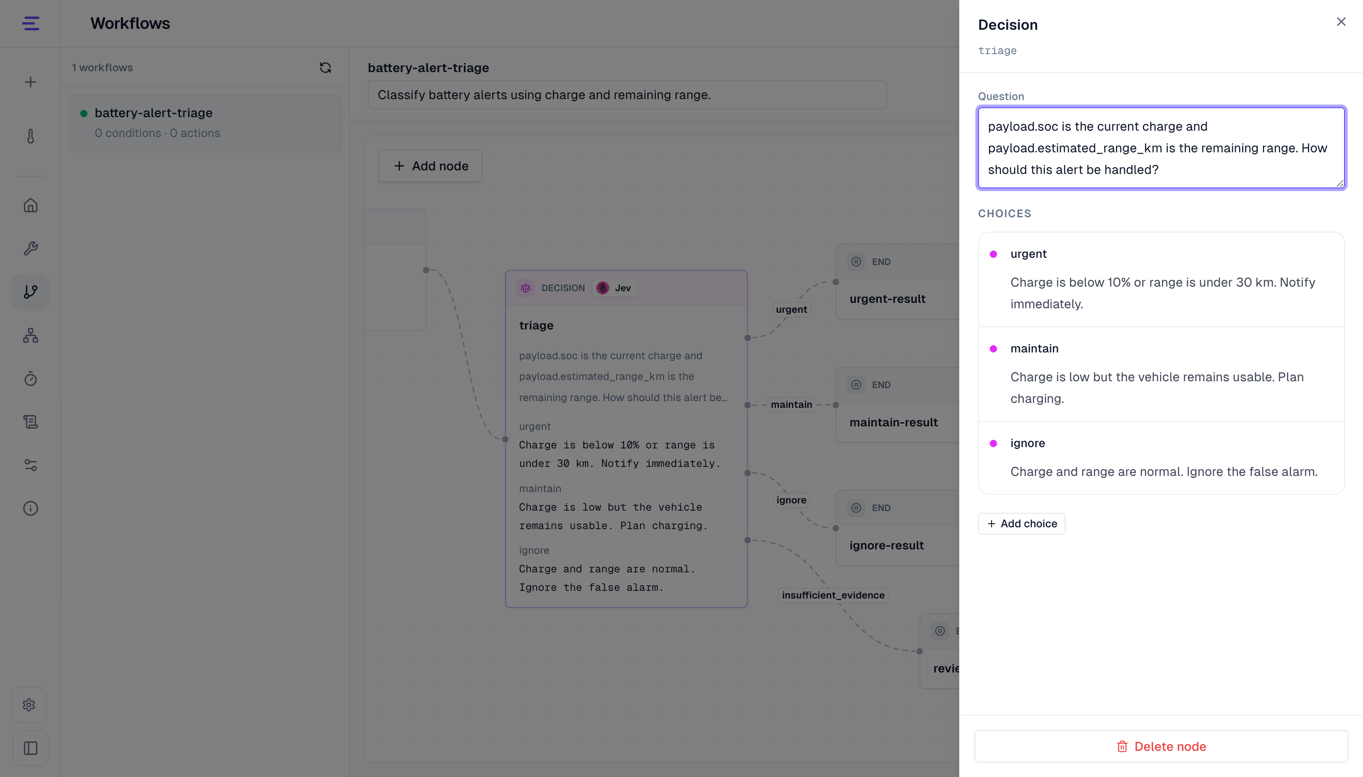
Task: Click the Jev agent badge on the triage node
Action: [615, 288]
